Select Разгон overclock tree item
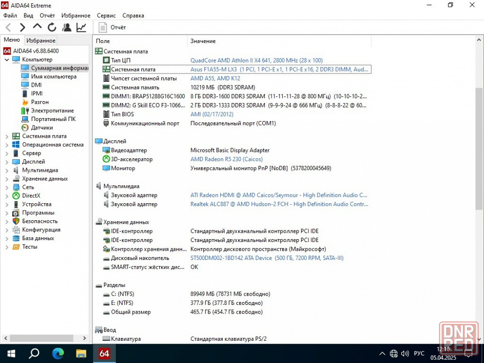Image resolution: width=484 pixels, height=363 pixels. pos(40,102)
